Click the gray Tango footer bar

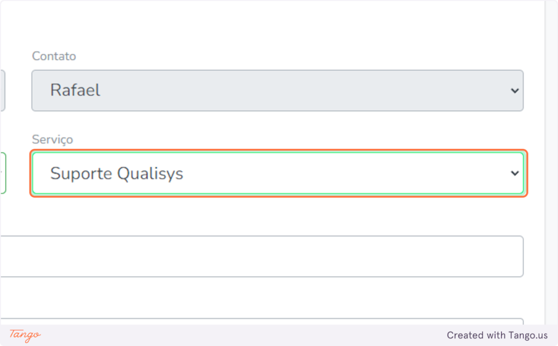[x=279, y=335]
